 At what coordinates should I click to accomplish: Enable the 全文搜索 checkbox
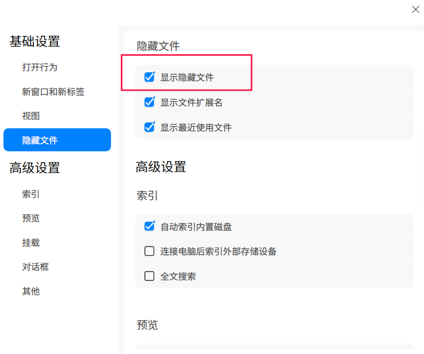click(x=149, y=276)
